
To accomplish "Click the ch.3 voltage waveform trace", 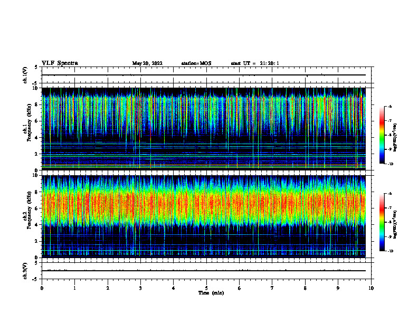I will click(204, 271).
